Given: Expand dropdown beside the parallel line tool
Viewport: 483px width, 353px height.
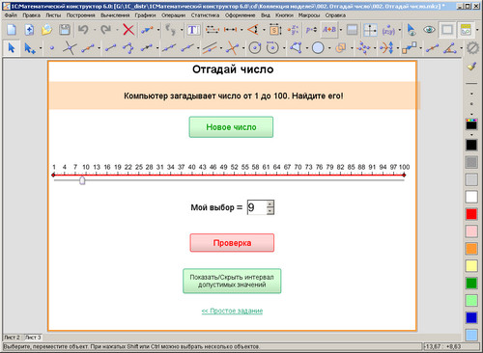Looking at the screenshot, I should 221,48.
